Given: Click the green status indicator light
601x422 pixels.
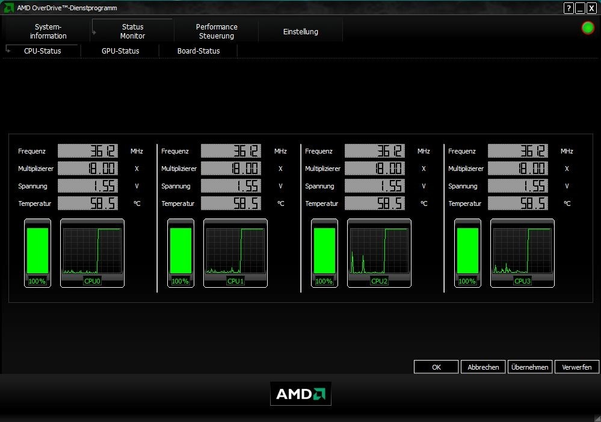Looking at the screenshot, I should click(588, 28).
